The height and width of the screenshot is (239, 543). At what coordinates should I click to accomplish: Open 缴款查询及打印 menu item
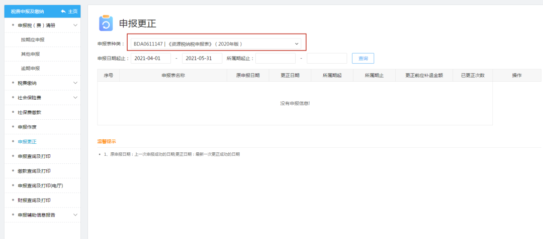(35, 171)
